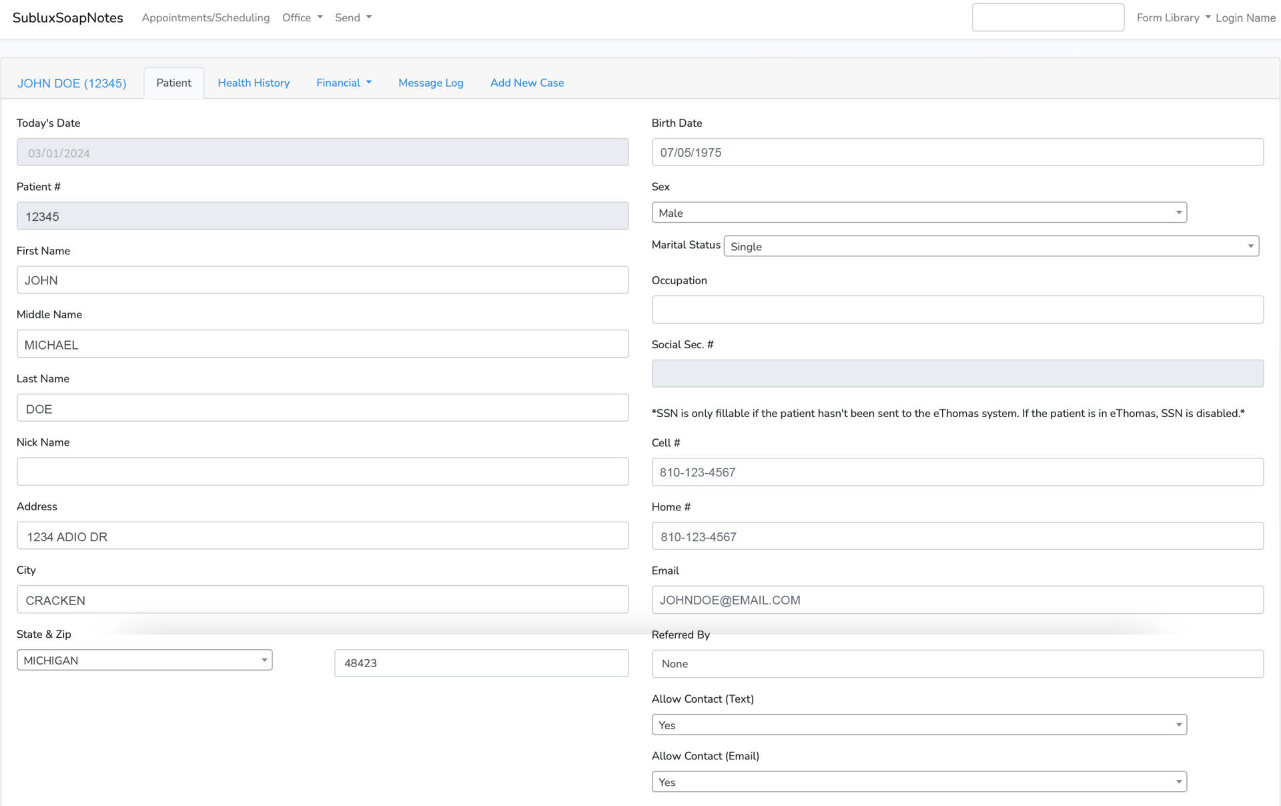The width and height of the screenshot is (1281, 806).
Task: Open the Marital Status dropdown
Action: (991, 246)
